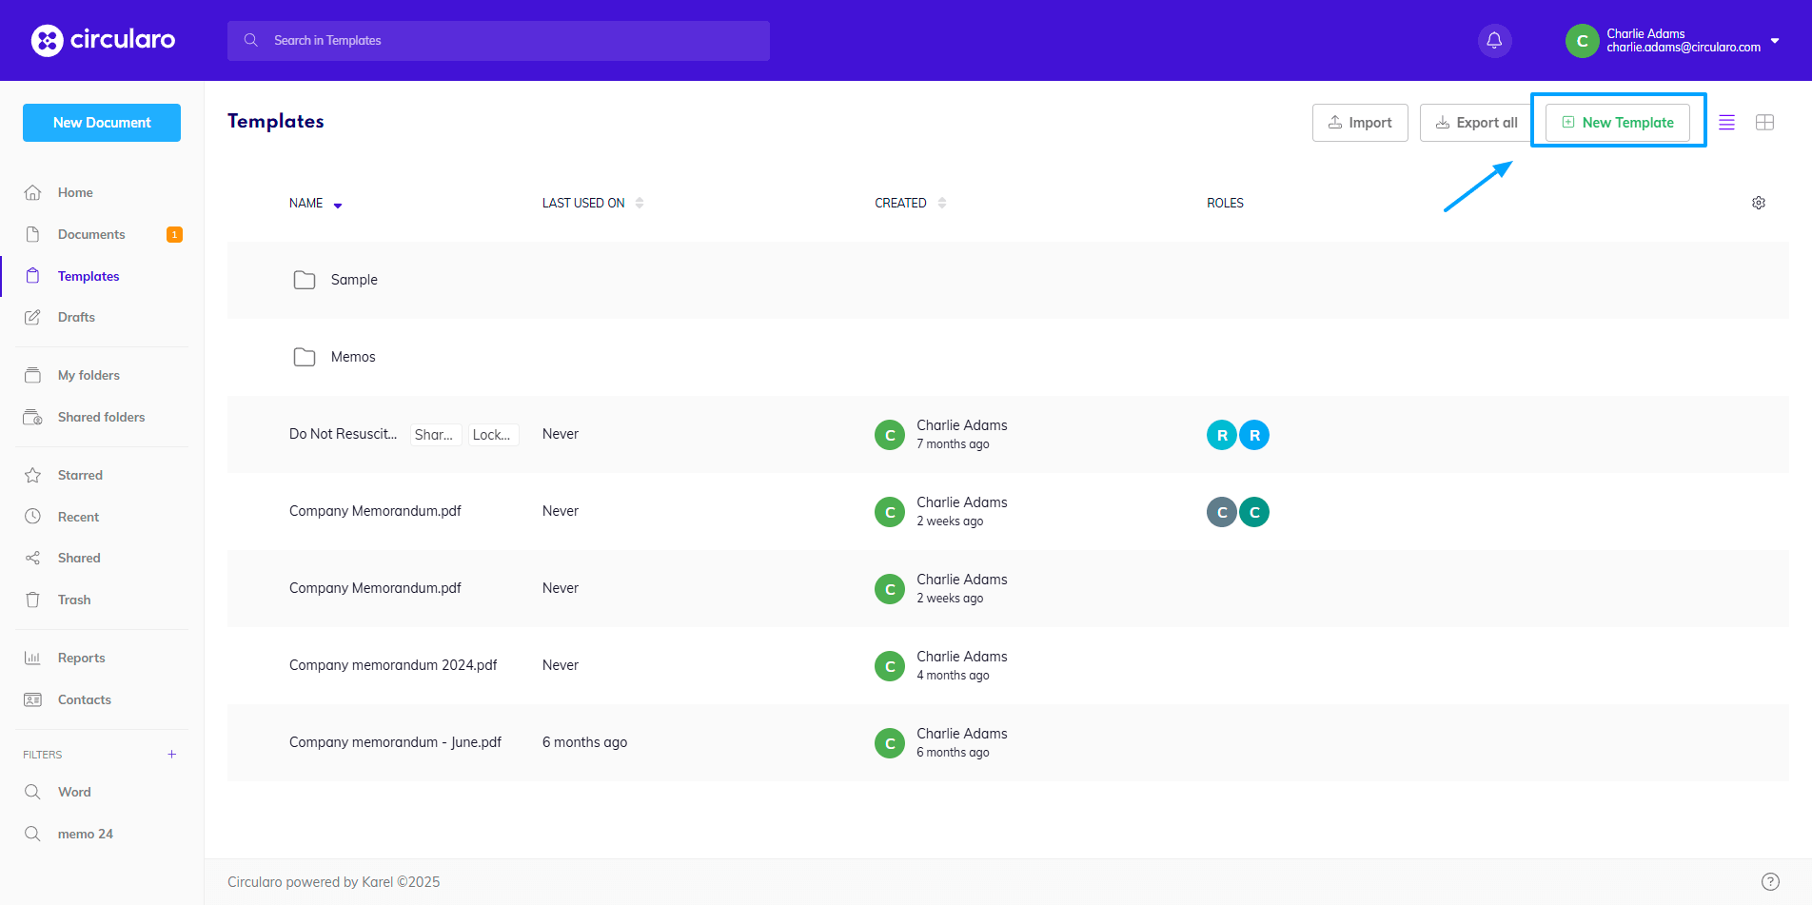The image size is (1812, 905).
Task: Open the Memos folder
Action: coord(353,357)
